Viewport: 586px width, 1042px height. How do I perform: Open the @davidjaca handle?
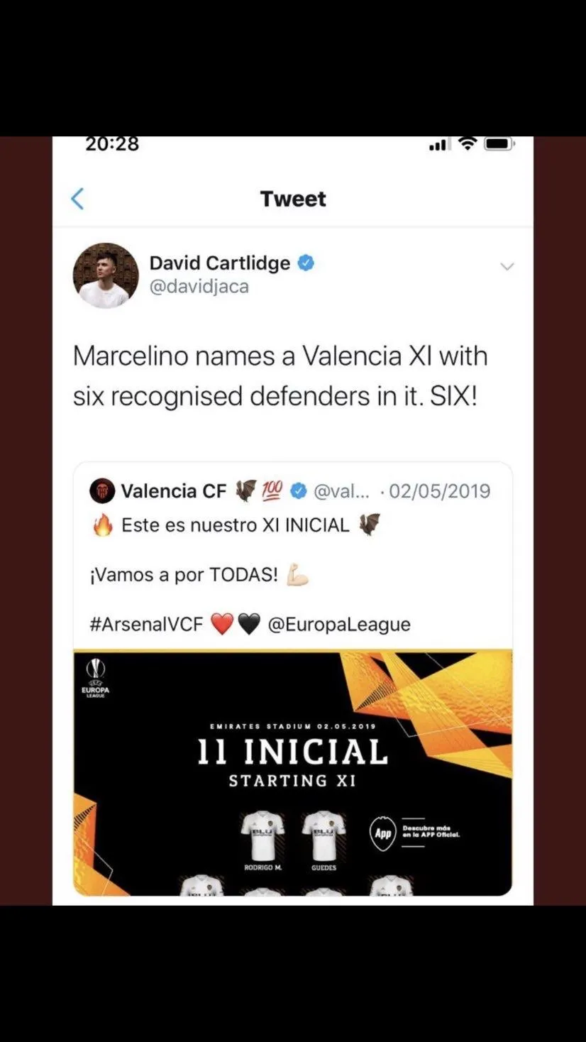coord(199,287)
